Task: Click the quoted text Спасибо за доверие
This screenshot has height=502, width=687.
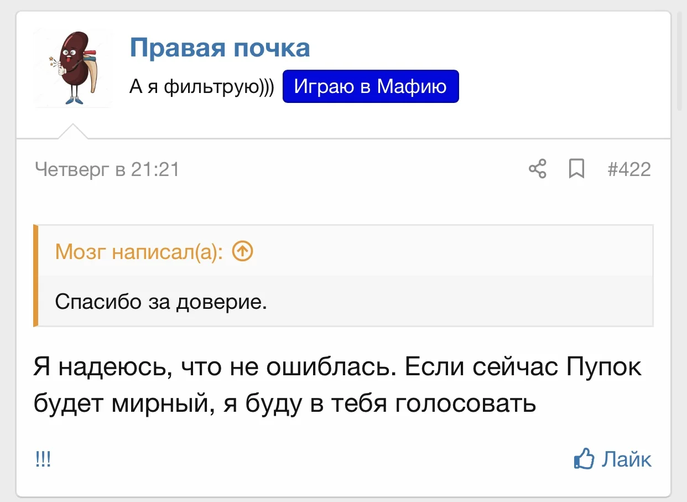Action: [x=161, y=302]
